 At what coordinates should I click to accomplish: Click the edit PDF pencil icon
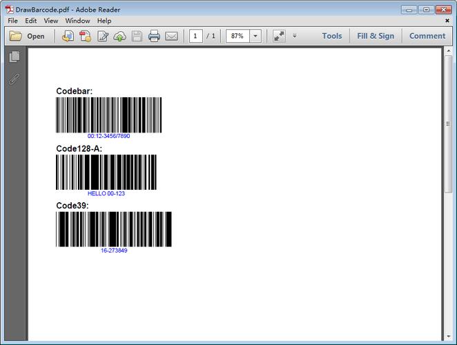(x=103, y=36)
